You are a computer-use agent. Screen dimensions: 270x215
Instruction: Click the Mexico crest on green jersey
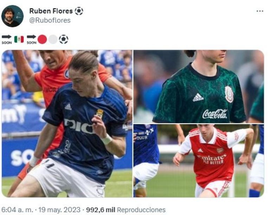point(229,94)
